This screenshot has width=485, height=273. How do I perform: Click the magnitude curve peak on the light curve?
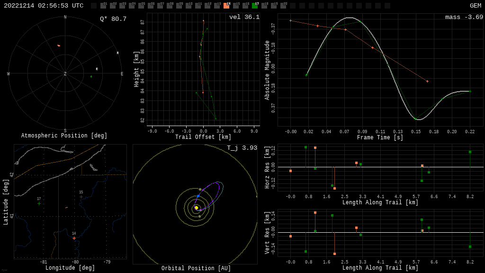(x=349, y=18)
